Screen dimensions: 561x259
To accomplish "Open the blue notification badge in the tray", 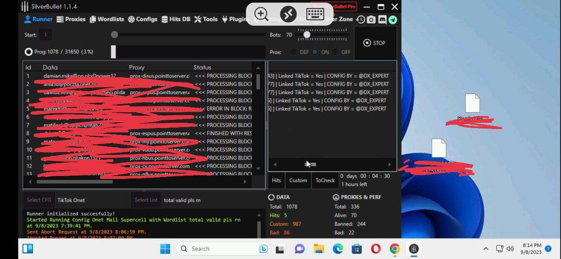I will (548, 248).
